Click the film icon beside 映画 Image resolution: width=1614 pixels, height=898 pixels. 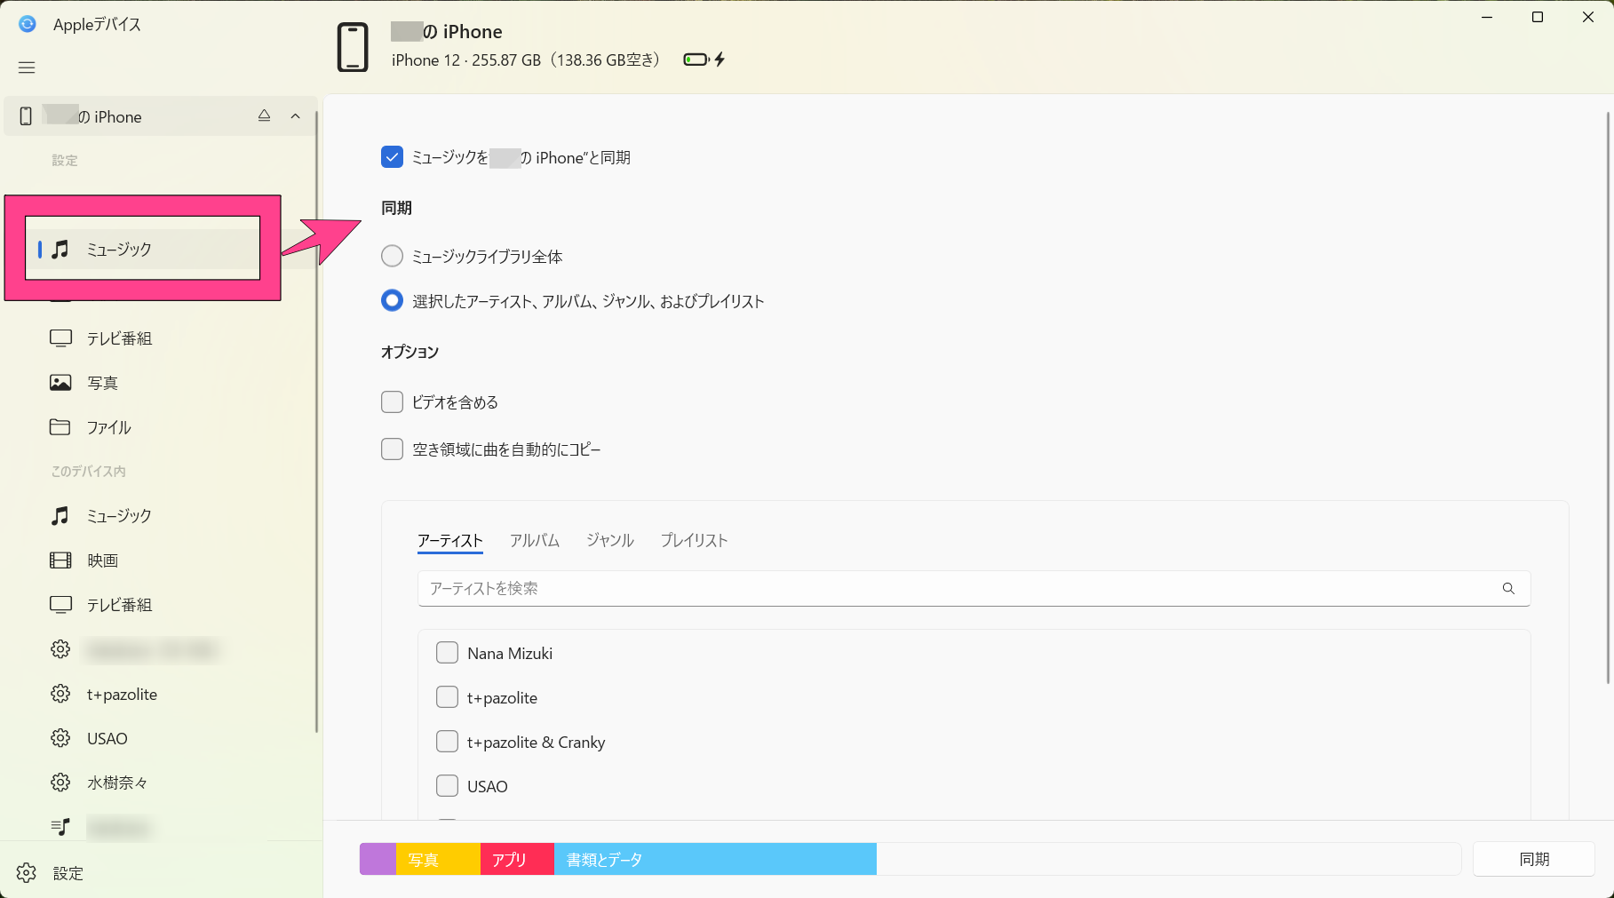click(60, 560)
